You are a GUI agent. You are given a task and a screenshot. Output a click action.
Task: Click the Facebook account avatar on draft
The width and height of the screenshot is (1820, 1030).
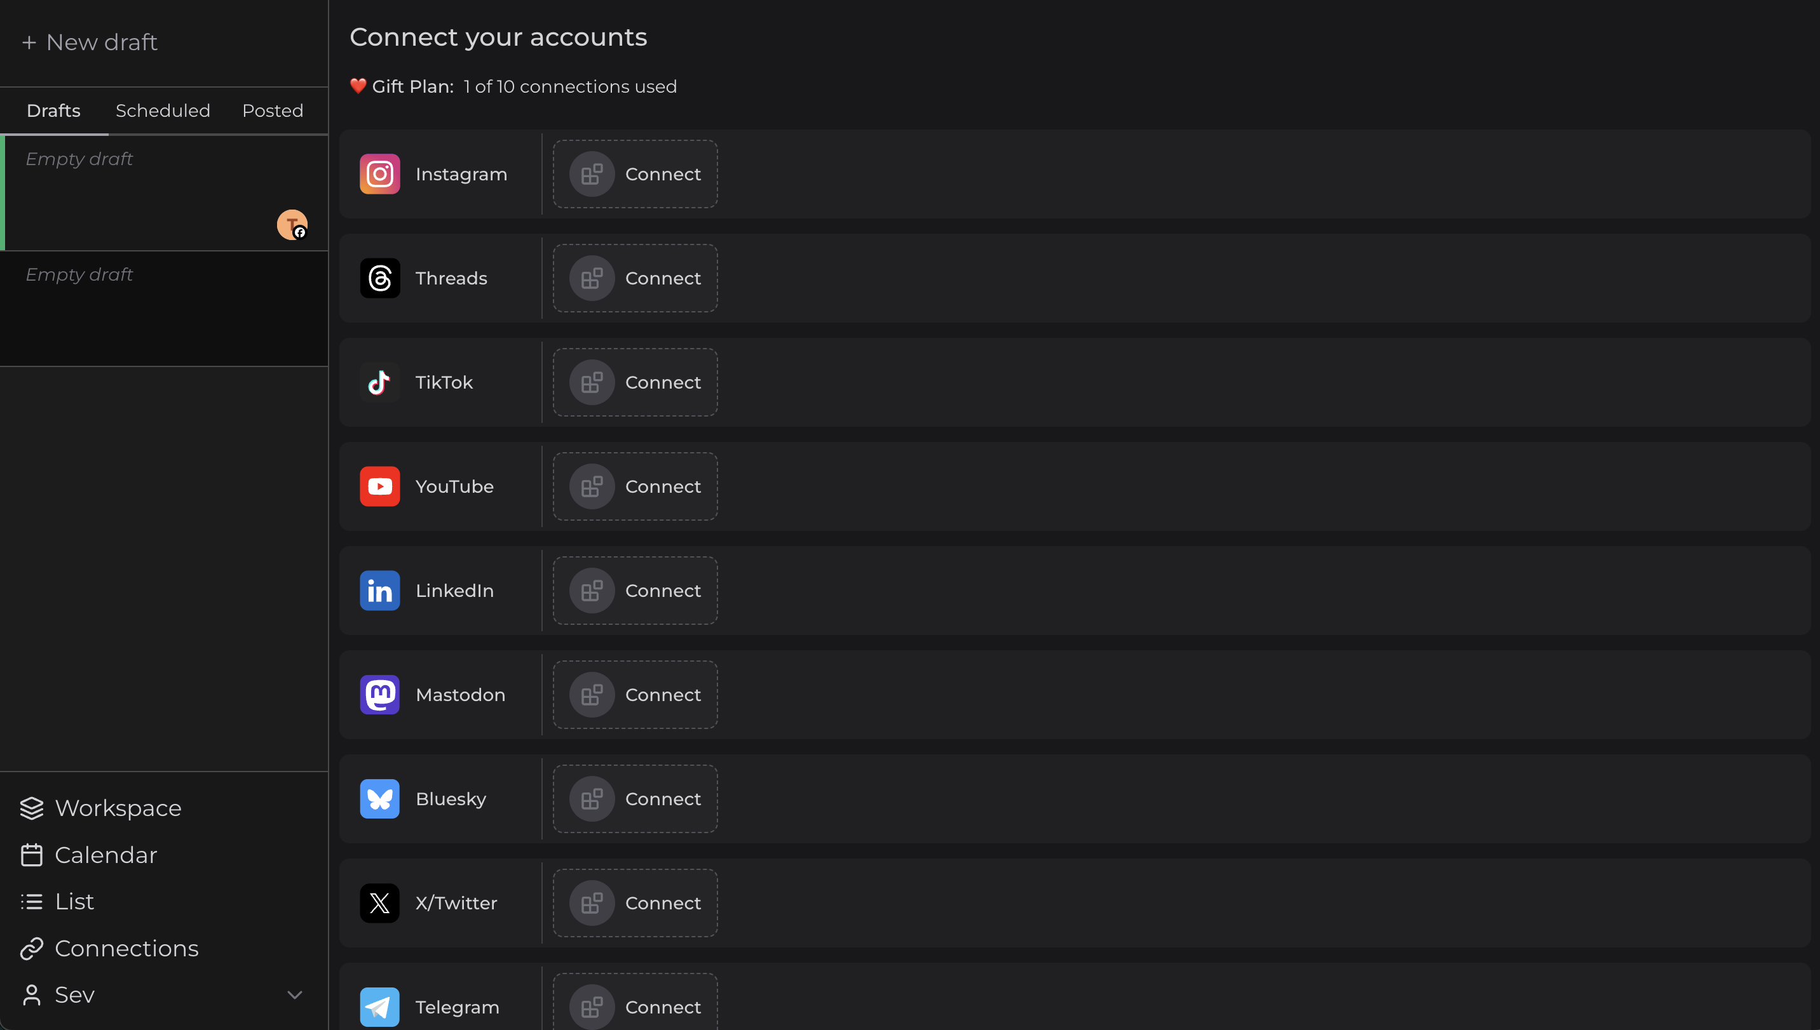coord(292,225)
